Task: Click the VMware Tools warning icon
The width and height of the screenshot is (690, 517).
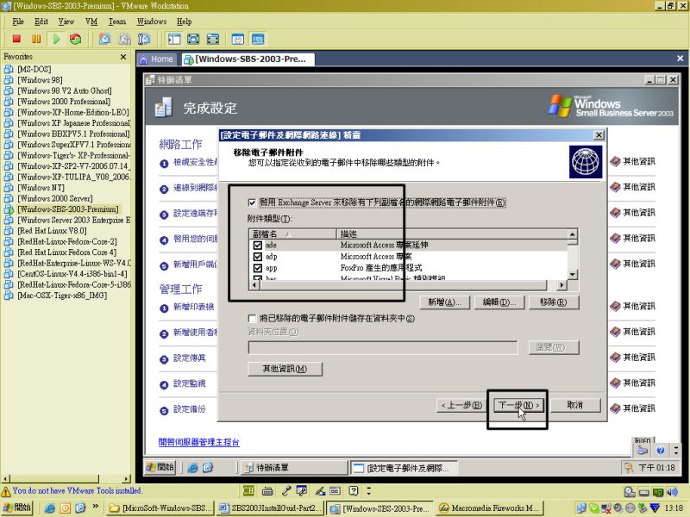Action: coord(6,491)
